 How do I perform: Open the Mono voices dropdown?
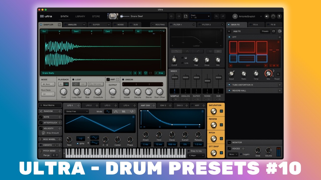[233, 154]
